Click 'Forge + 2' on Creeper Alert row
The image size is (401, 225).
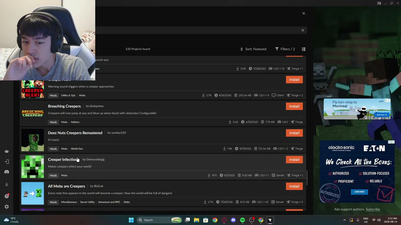click(294, 95)
